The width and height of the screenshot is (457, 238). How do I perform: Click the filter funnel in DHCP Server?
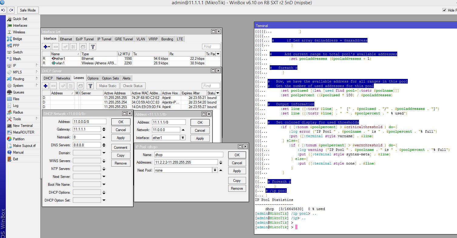[x=90, y=86]
